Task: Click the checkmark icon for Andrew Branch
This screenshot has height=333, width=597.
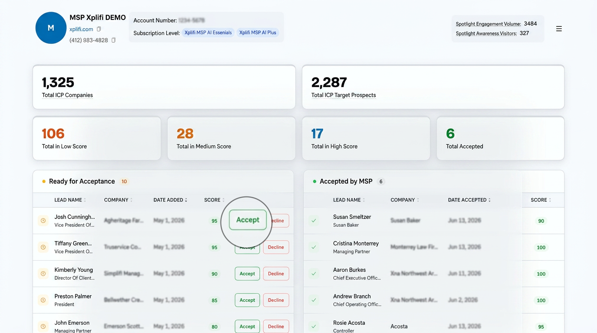Action: point(314,300)
